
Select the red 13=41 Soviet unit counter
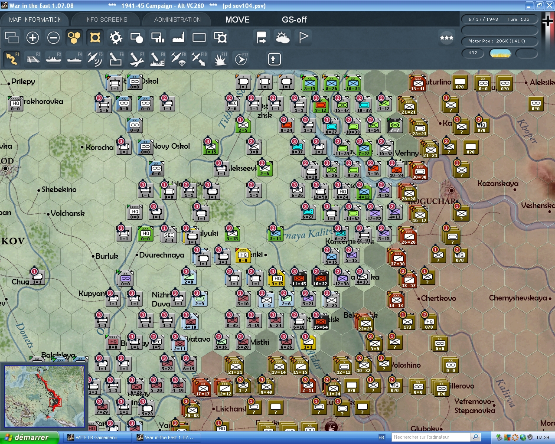click(x=418, y=83)
